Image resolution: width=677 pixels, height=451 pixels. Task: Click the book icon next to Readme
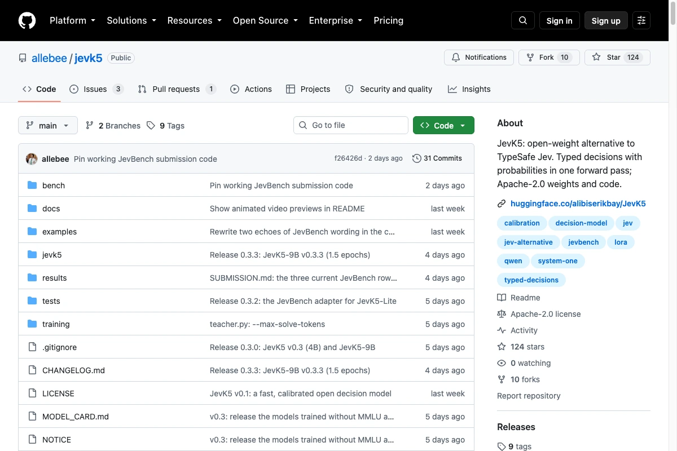point(502,298)
